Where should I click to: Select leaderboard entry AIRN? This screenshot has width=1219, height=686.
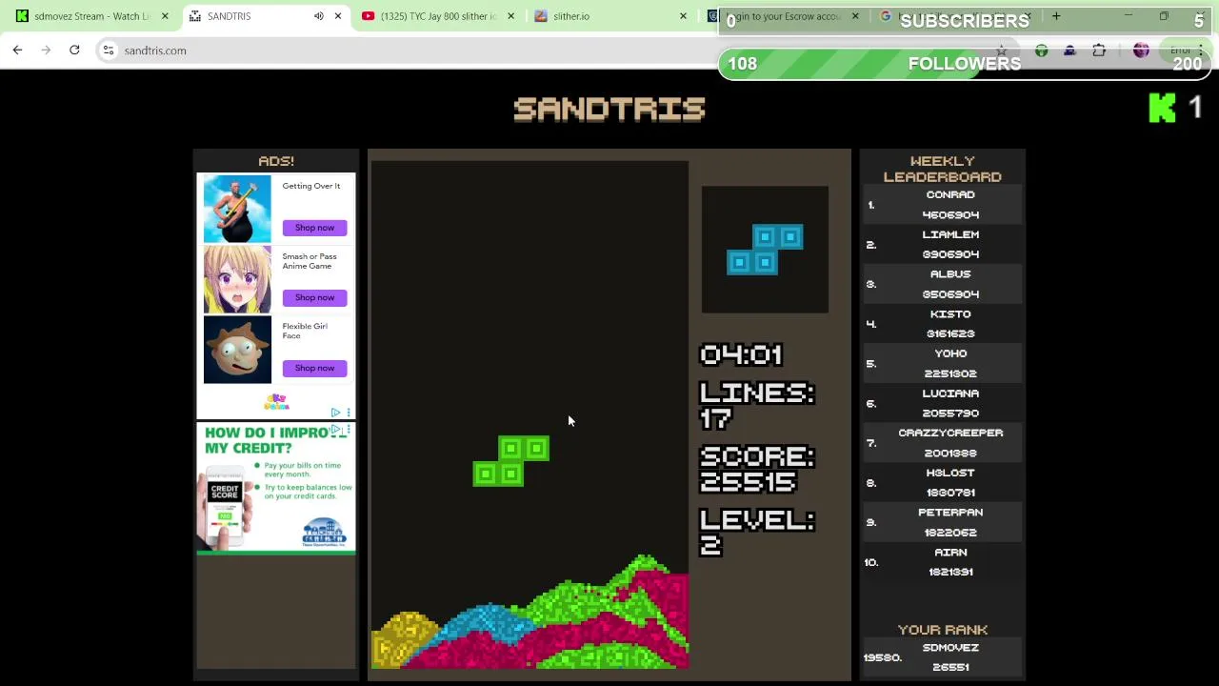(943, 562)
